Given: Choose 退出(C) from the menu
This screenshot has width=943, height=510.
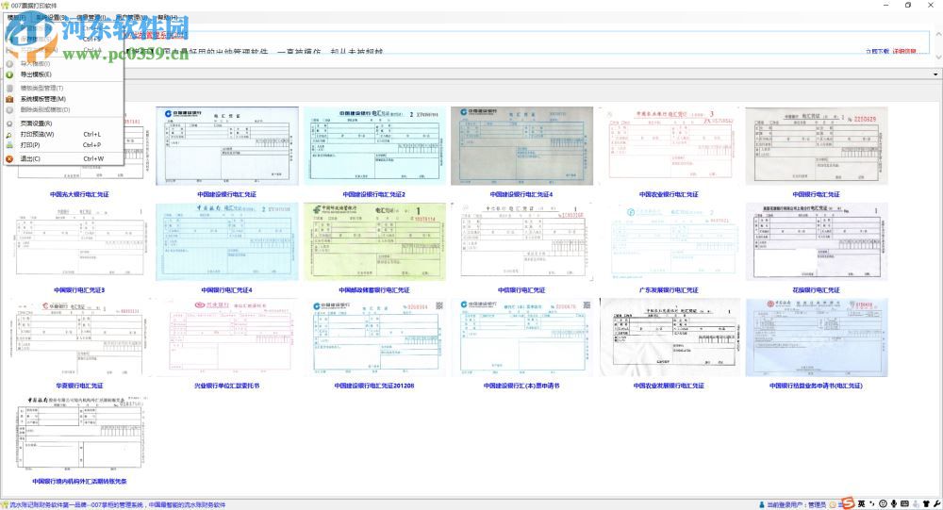Looking at the screenshot, I should 30,158.
